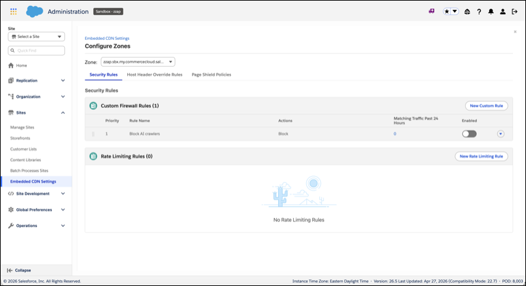Click the Block AI crawlers rule name
The height and width of the screenshot is (286, 526).
(144, 134)
